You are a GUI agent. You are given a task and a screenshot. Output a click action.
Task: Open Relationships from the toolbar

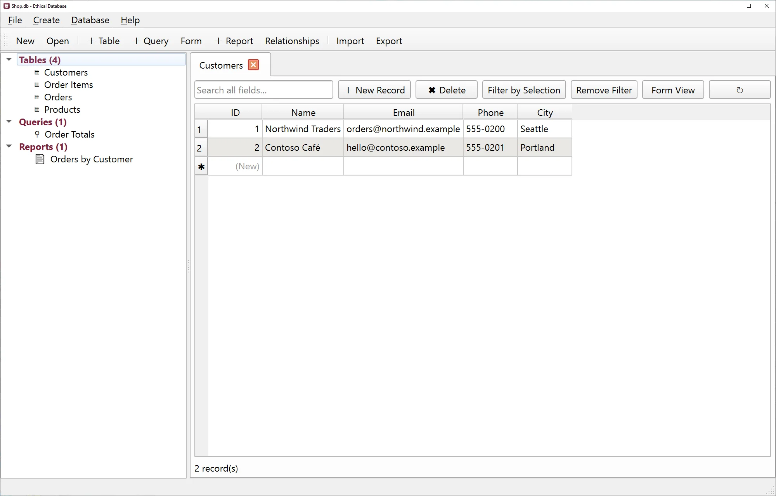[292, 41]
